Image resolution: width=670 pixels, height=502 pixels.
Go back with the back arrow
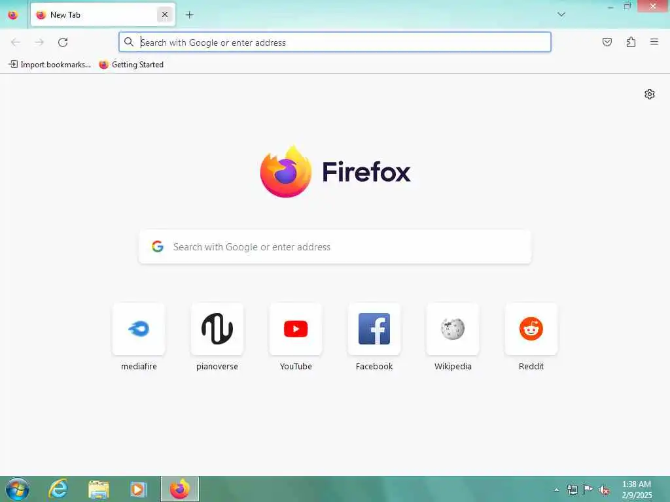pos(16,42)
